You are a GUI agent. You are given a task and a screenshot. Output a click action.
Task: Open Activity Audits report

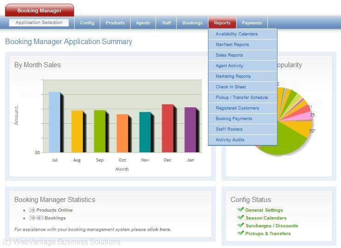pos(230,140)
